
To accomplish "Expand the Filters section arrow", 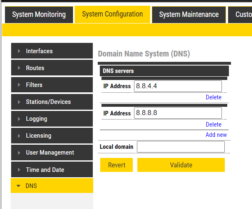I will 19,85.
